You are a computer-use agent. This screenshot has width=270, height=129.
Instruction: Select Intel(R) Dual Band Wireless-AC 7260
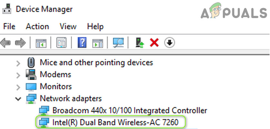[115, 122]
